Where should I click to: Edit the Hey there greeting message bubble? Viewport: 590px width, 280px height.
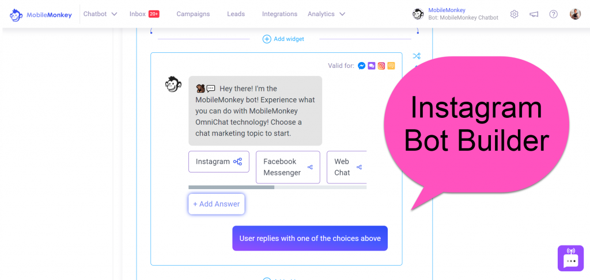255,111
